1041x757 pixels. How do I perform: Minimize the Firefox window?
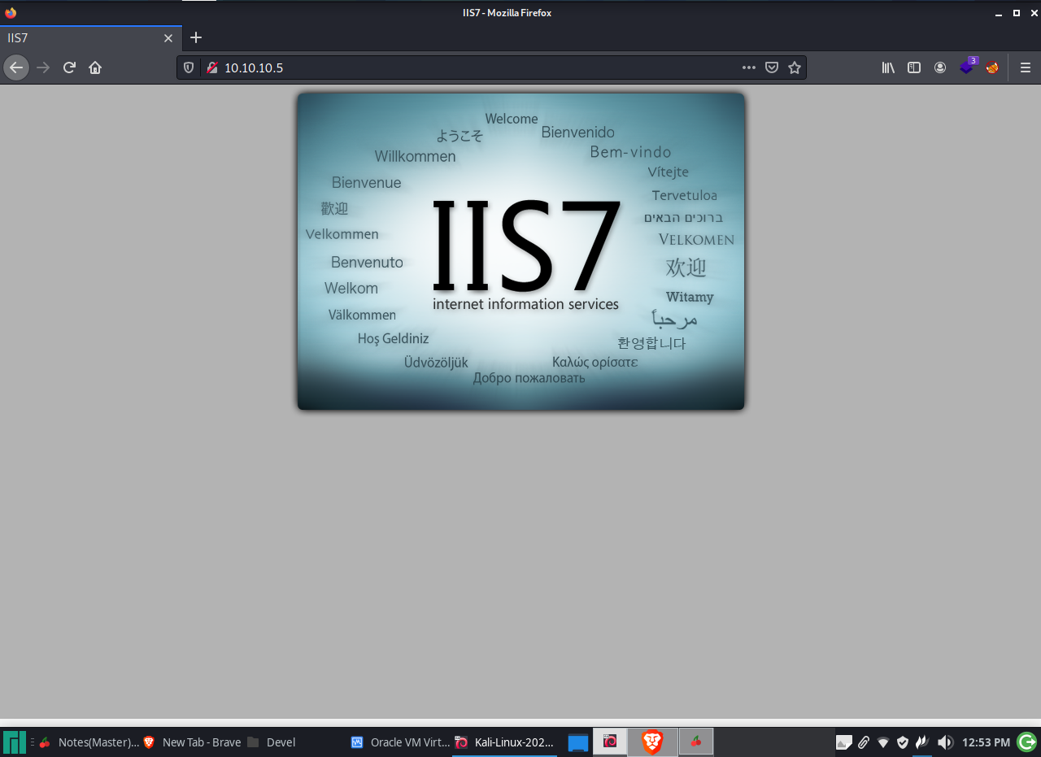[x=1000, y=13]
